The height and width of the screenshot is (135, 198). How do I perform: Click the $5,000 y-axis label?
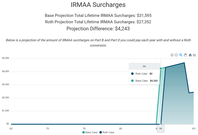pos(5,58)
